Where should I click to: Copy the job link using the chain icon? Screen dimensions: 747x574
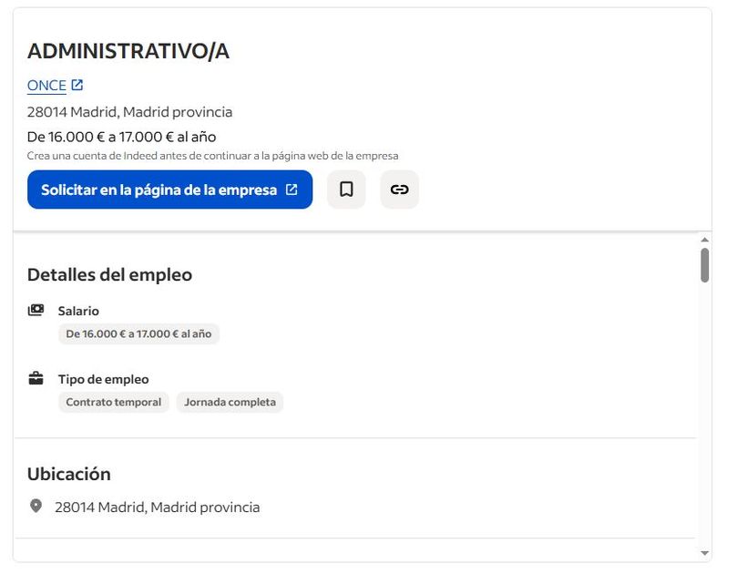click(399, 190)
